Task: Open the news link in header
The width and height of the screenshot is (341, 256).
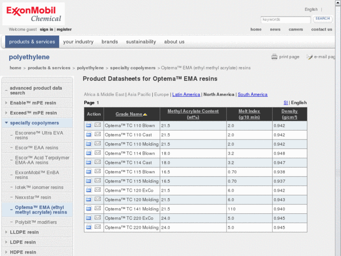Action: tap(275, 30)
